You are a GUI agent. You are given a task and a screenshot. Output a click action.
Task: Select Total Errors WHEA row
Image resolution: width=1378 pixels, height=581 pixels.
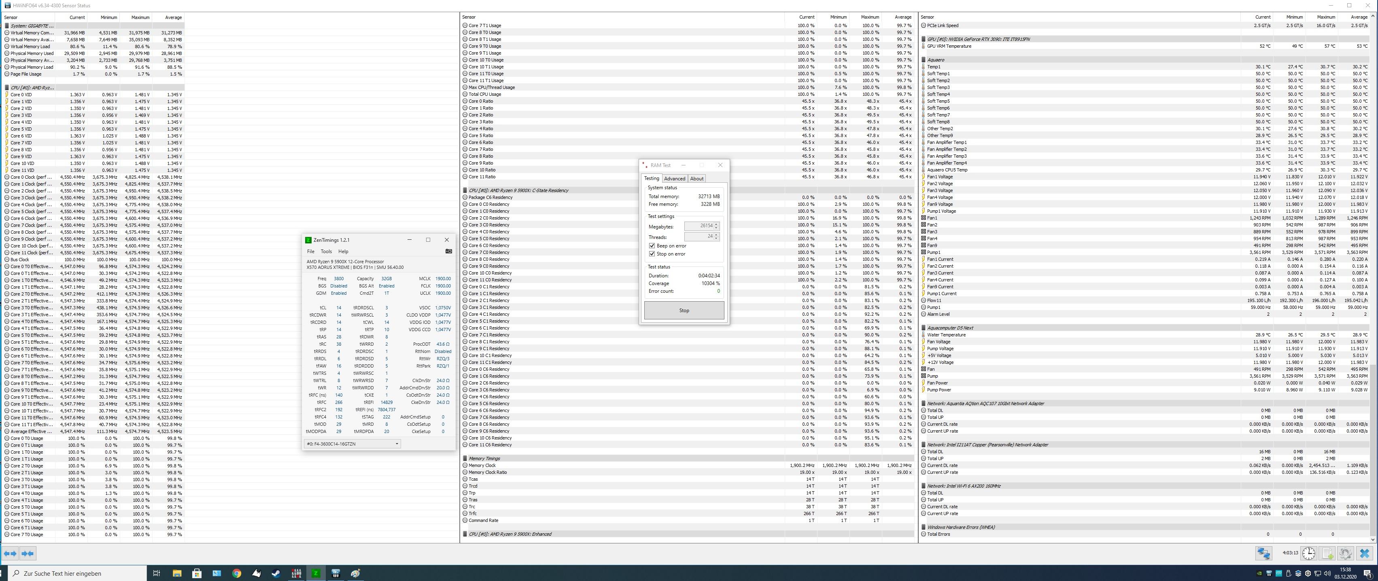click(1145, 535)
